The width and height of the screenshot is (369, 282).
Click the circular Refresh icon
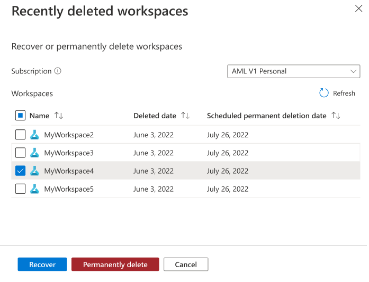pos(324,93)
